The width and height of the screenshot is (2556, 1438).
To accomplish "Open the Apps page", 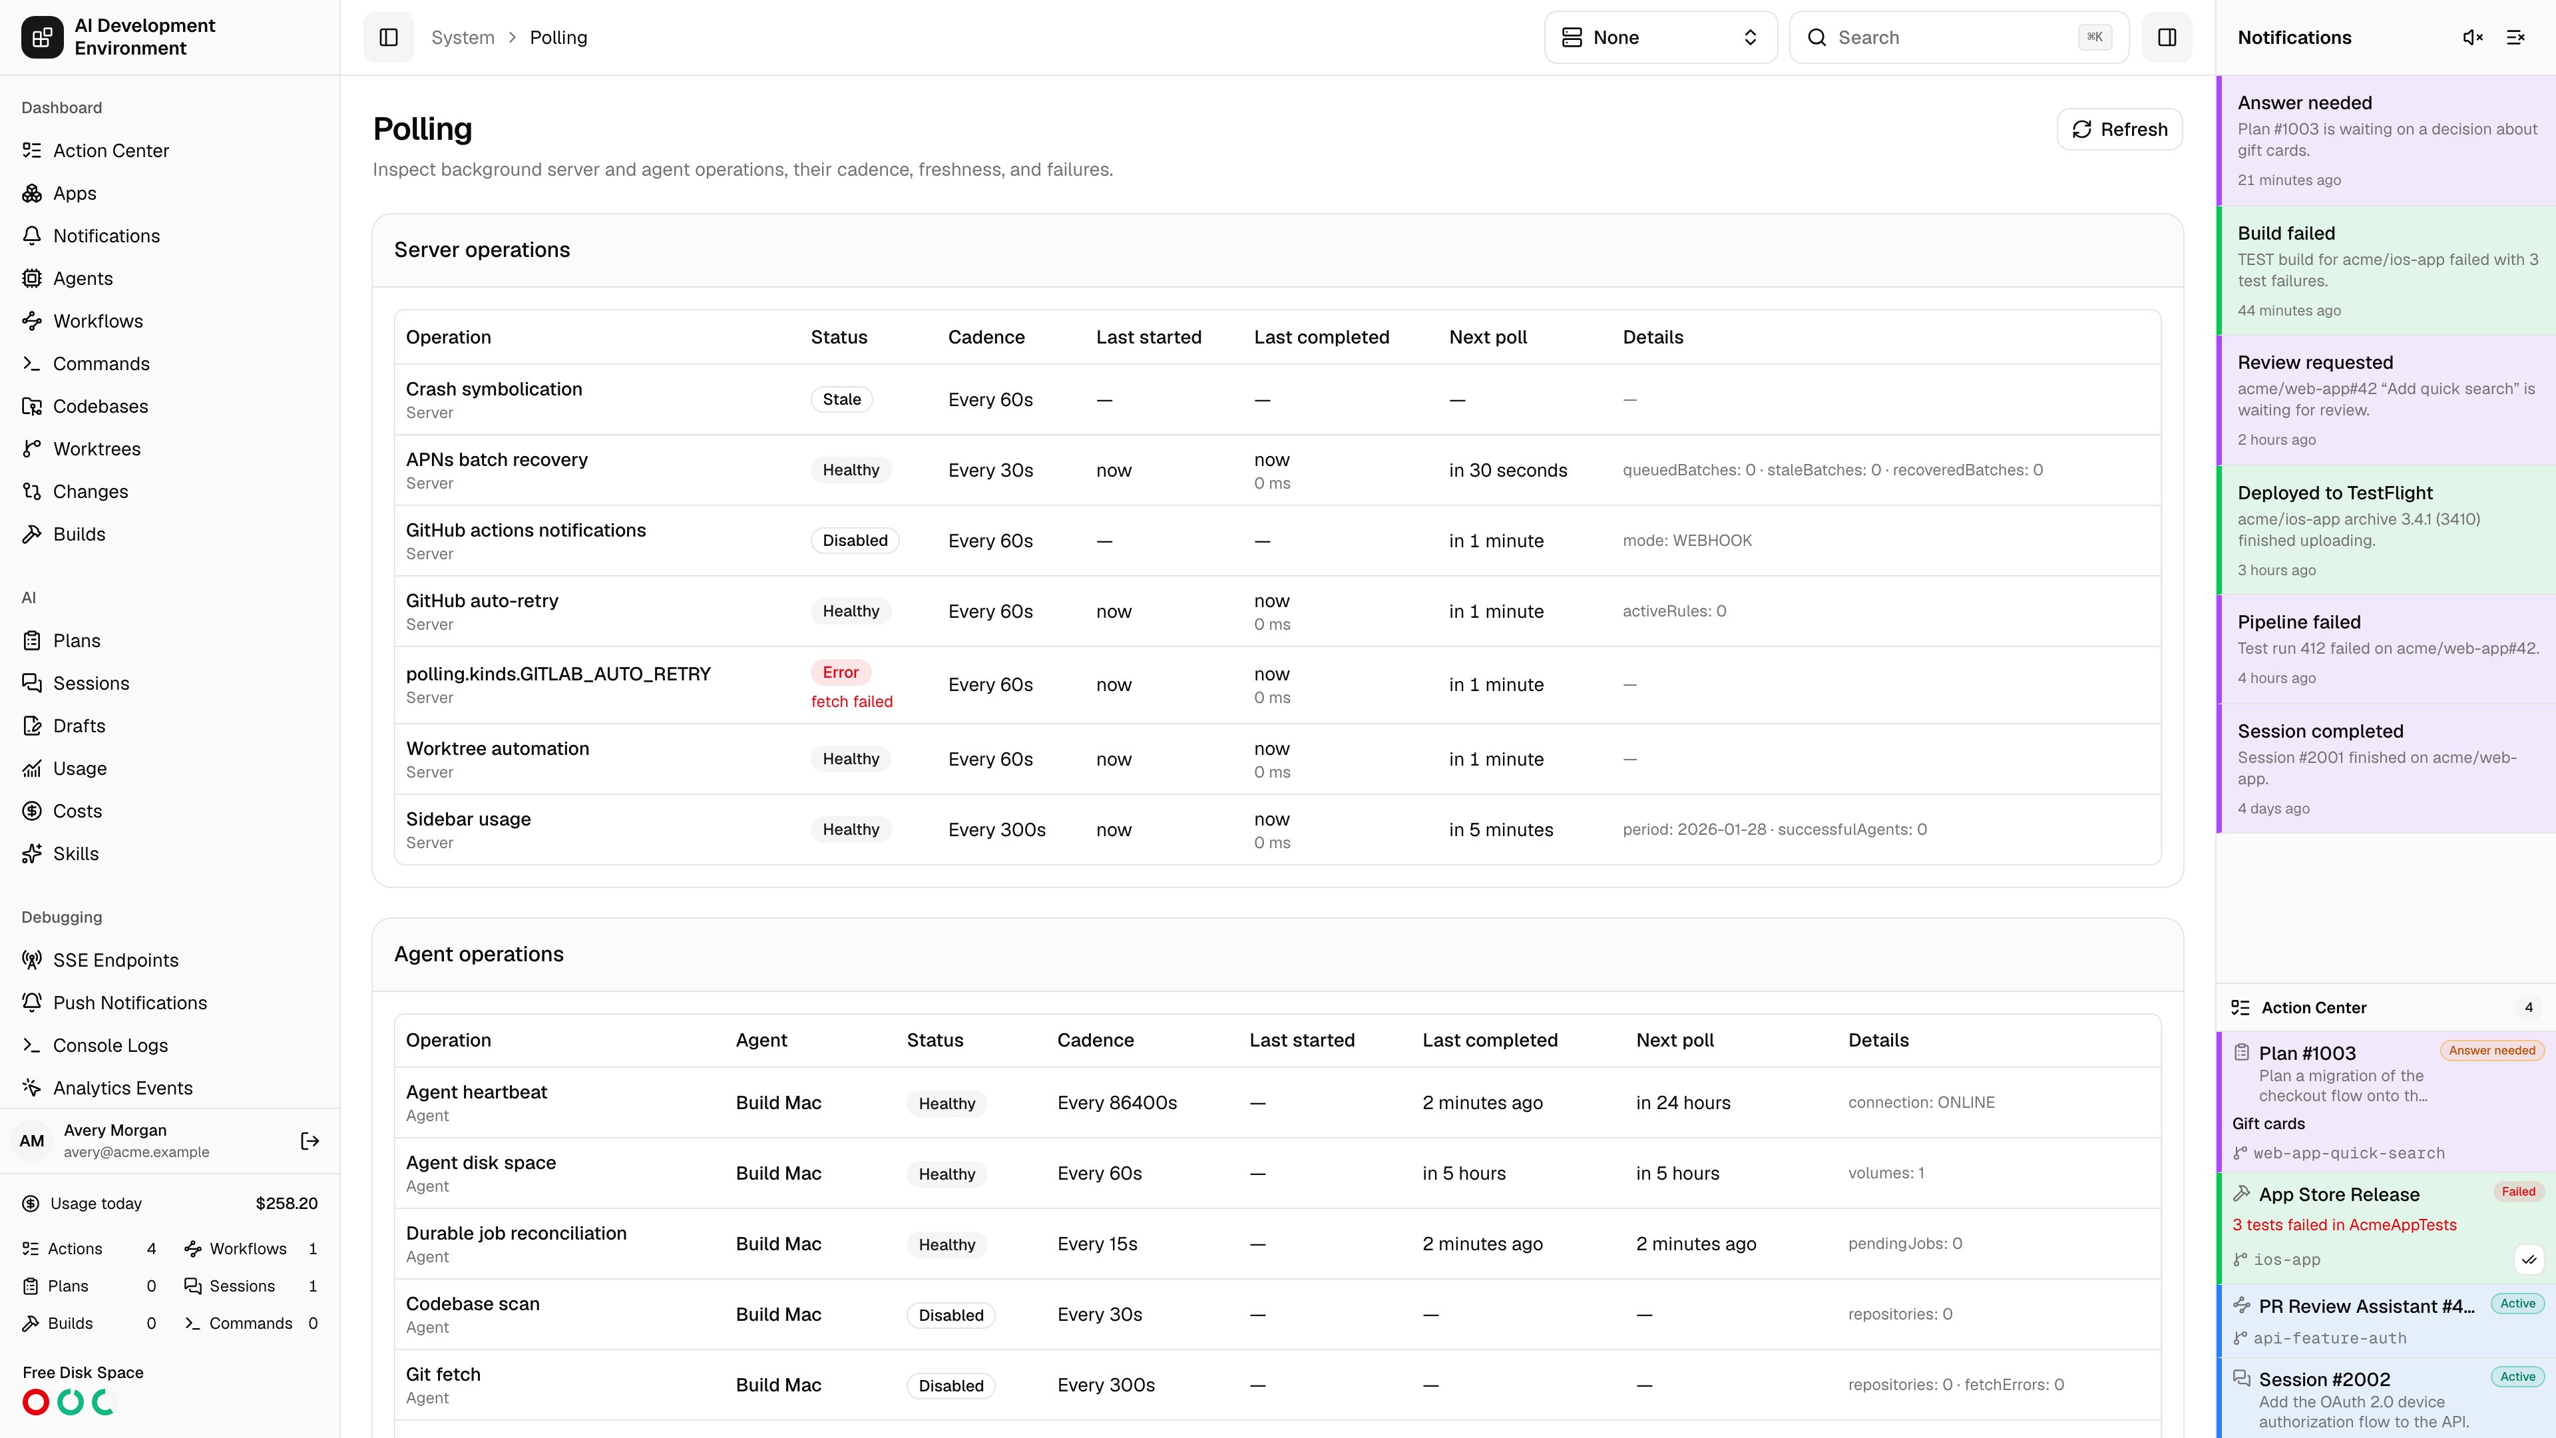I will coord(170,194).
